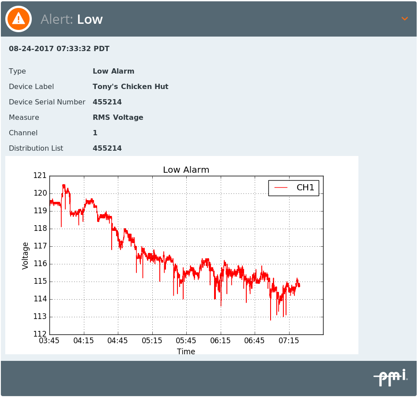Click the Distribution List value 455214

click(107, 148)
